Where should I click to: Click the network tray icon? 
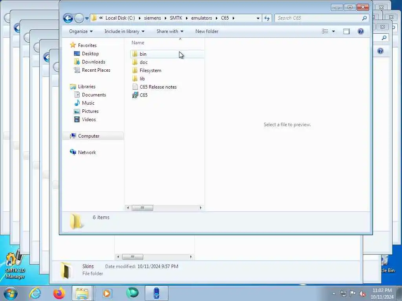[x=343, y=294]
